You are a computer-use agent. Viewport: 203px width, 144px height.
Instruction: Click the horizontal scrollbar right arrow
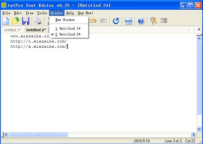click(193, 135)
